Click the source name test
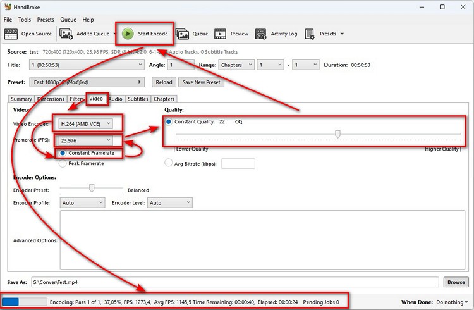The image size is (474, 310). 34,52
